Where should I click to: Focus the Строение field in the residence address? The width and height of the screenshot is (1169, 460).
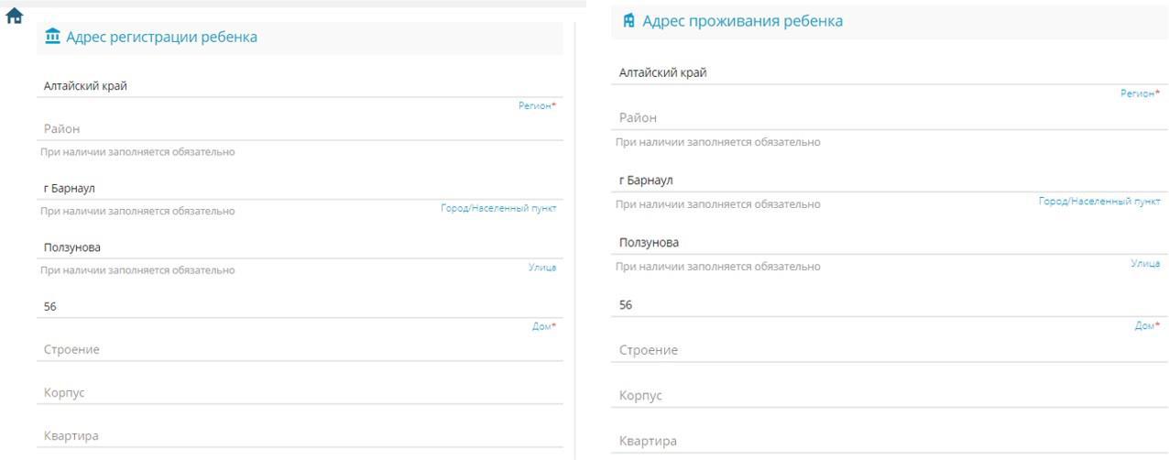[890, 351]
